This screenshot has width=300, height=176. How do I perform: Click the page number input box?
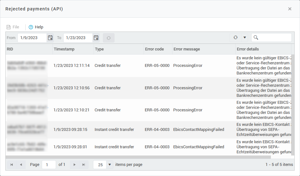point(49,165)
